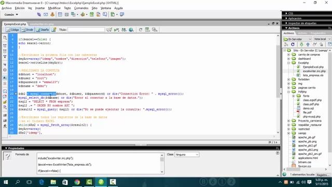Switch to Código view
The width and height of the screenshot is (332, 187).
12,30
